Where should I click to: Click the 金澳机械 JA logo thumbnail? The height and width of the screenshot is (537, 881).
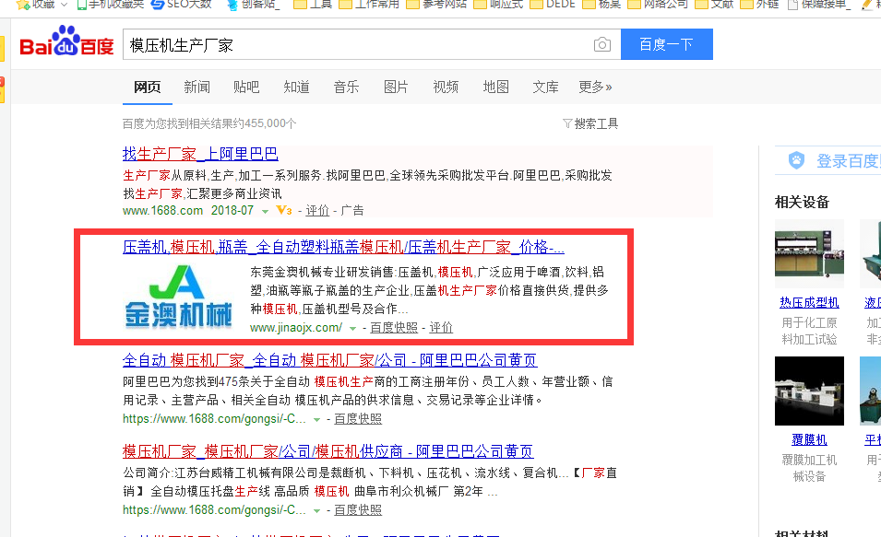coord(179,298)
